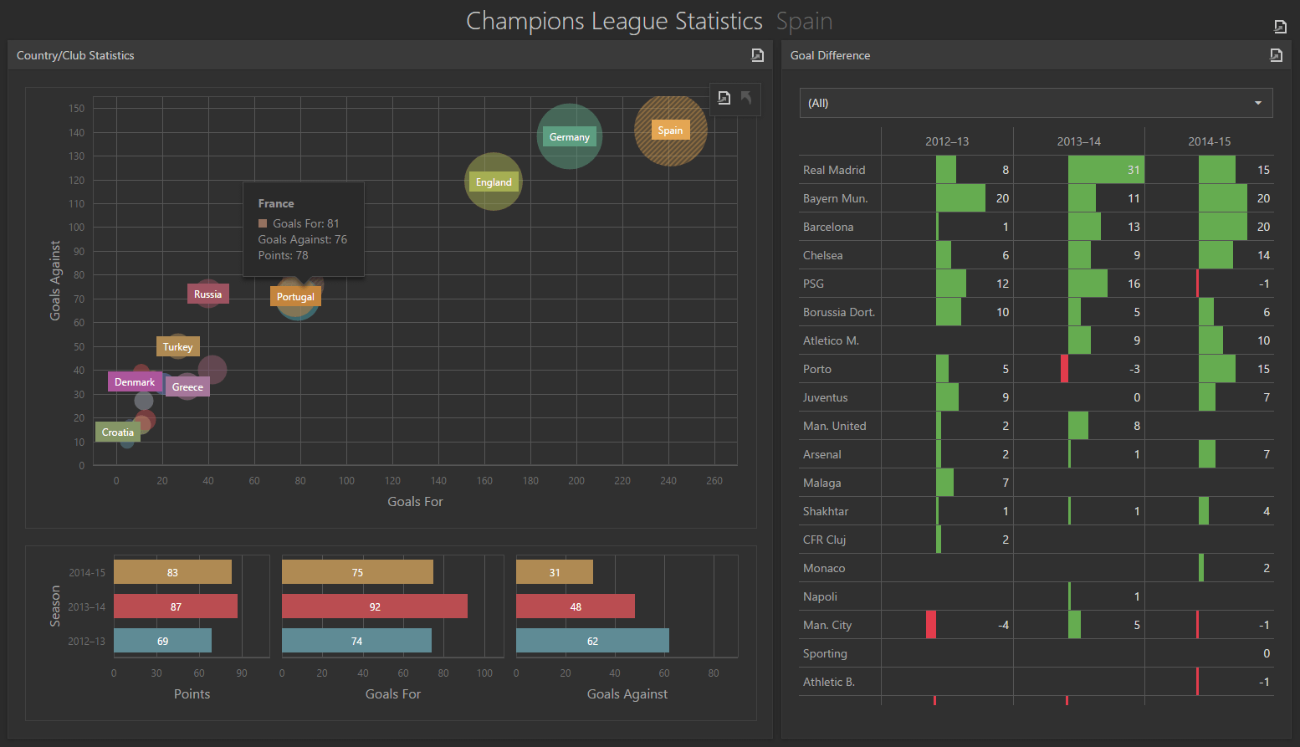Click the Goals For bar showing 75
The height and width of the screenshot is (747, 1300).
click(x=357, y=572)
